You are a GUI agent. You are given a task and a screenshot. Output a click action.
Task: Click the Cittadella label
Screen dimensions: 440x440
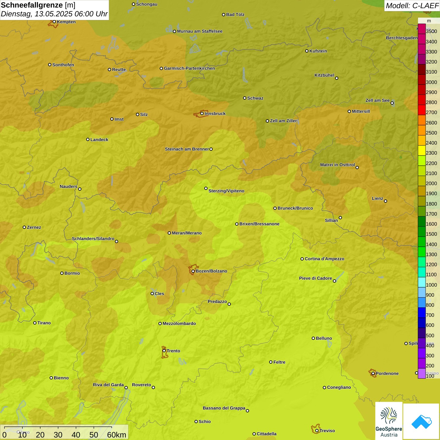(x=267, y=434)
